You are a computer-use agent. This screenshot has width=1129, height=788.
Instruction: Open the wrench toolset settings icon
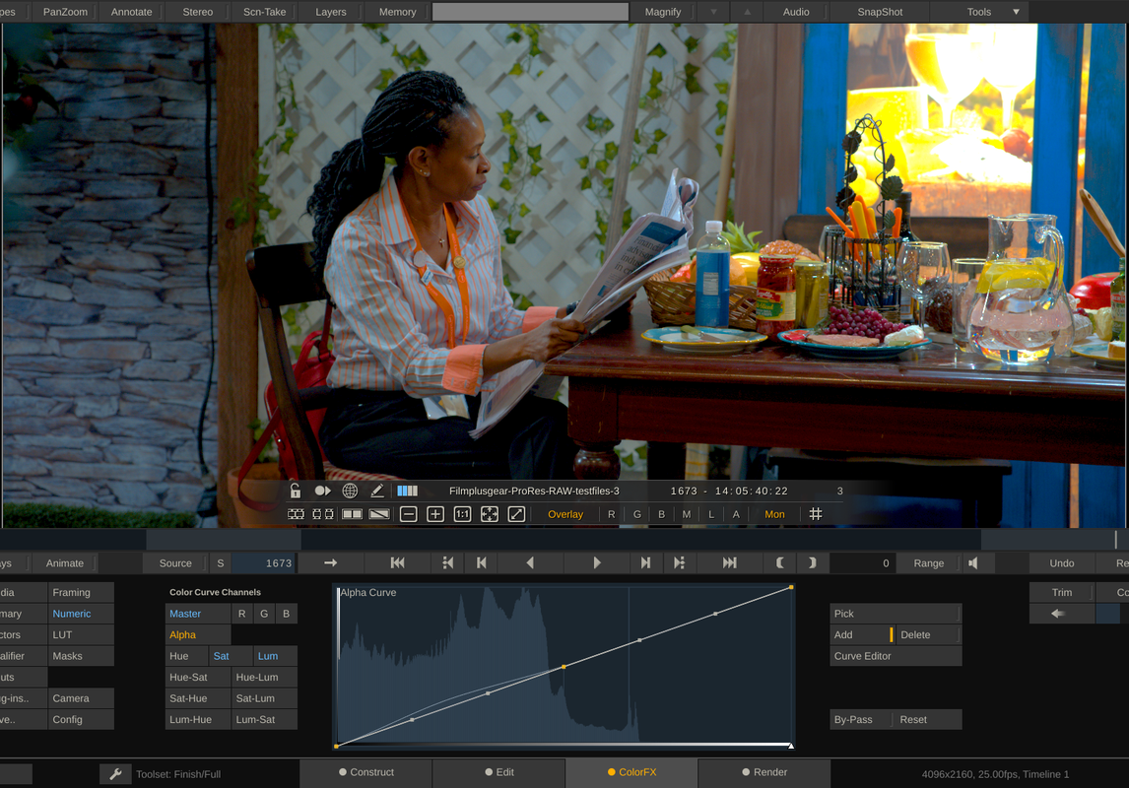pyautogui.click(x=115, y=774)
